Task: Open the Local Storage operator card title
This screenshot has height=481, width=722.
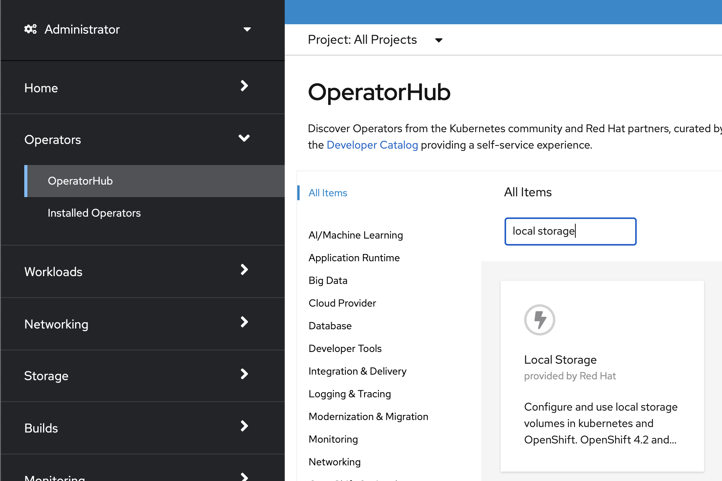Action: click(560, 360)
